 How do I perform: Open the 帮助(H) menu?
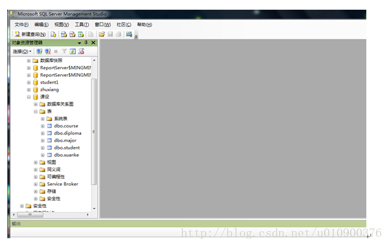[145, 25]
